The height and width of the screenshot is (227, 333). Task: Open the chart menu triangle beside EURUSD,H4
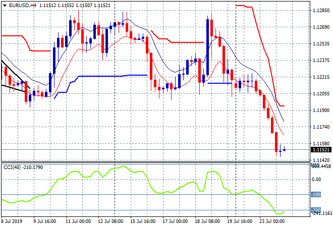[5, 6]
